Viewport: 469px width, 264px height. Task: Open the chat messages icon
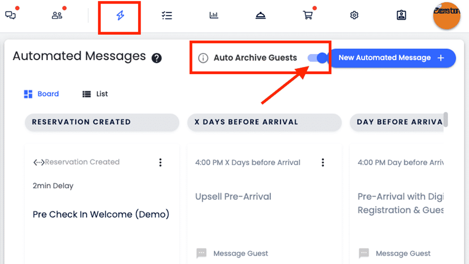[x=10, y=15]
